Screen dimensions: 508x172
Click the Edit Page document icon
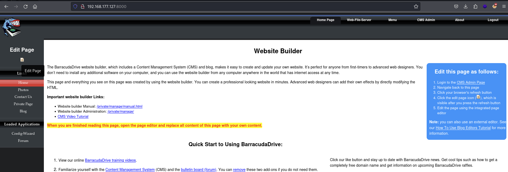point(22,60)
